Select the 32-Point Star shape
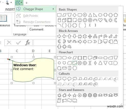Screen dimensions: 126x109 (95, 95)
